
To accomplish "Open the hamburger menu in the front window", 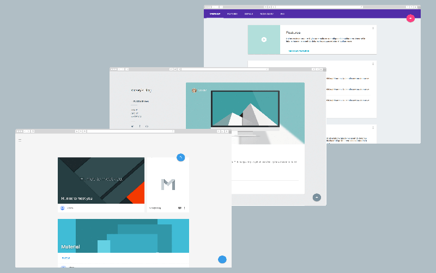I will [x=20, y=140].
